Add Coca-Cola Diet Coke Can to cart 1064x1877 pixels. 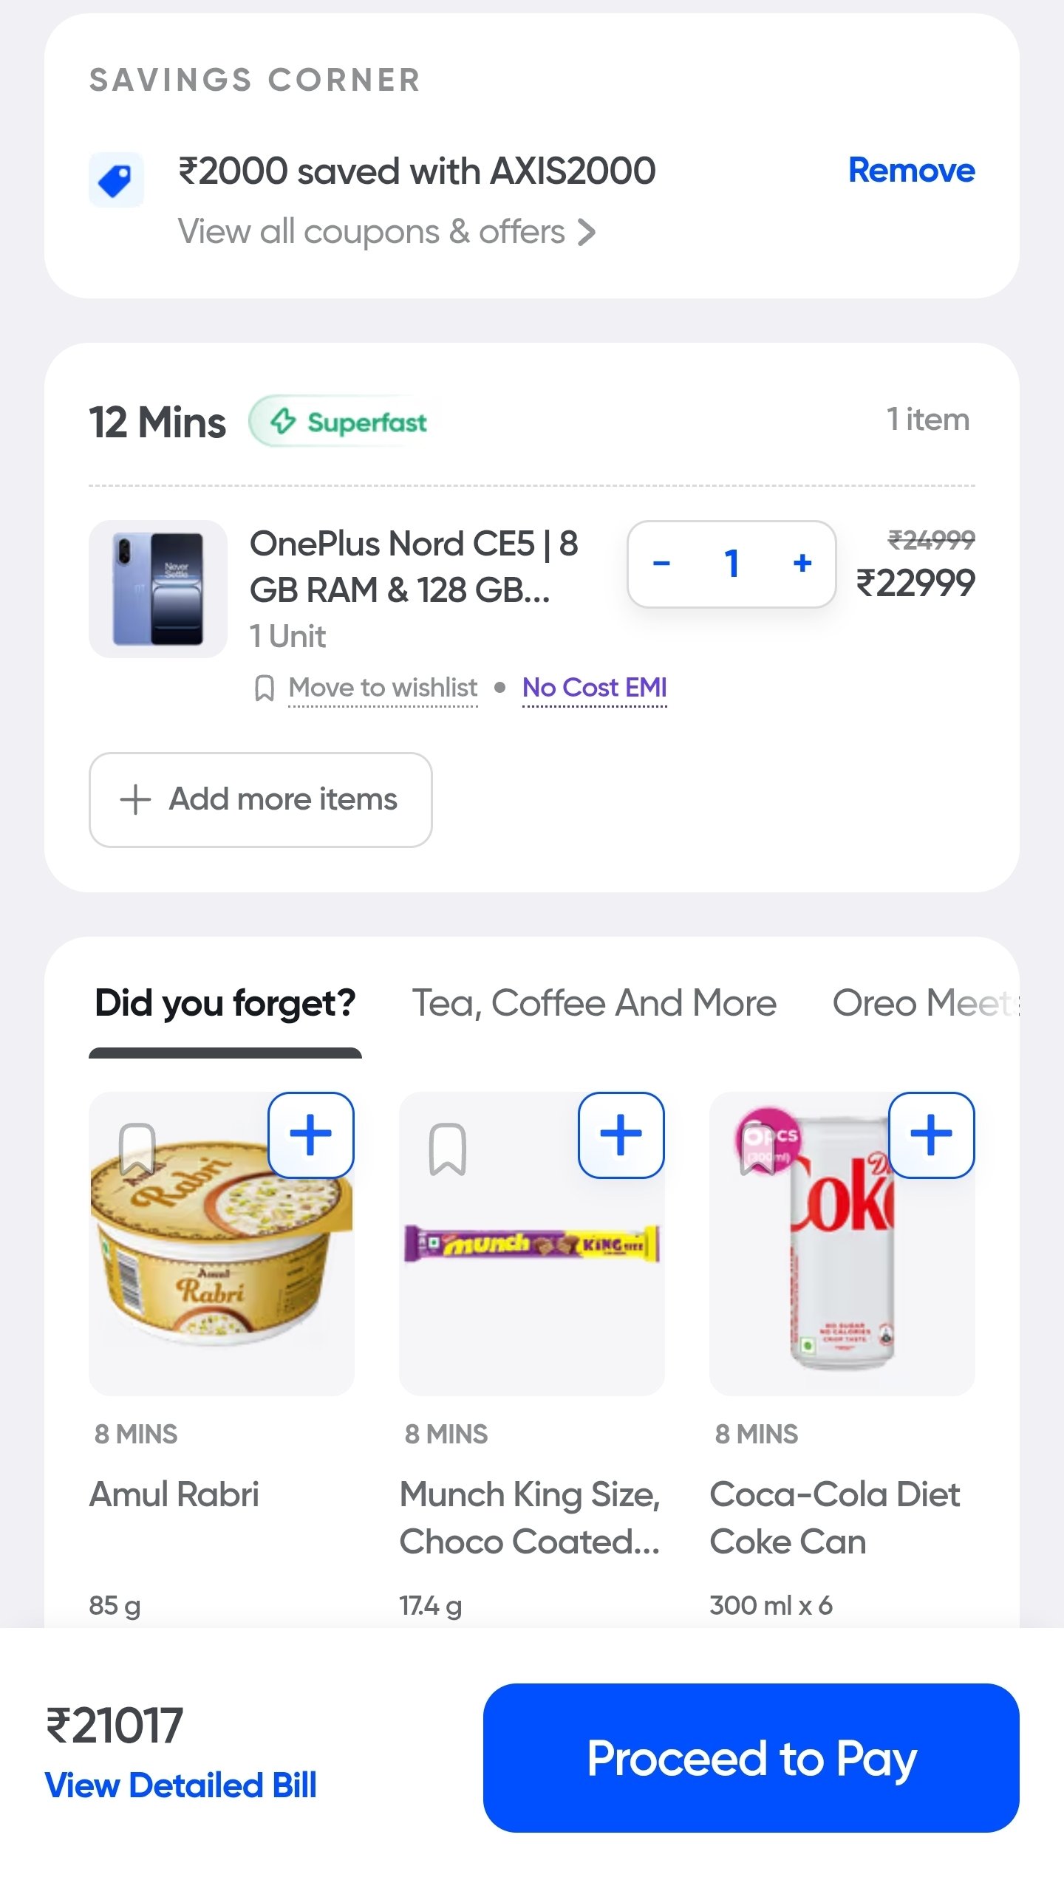pyautogui.click(x=931, y=1135)
